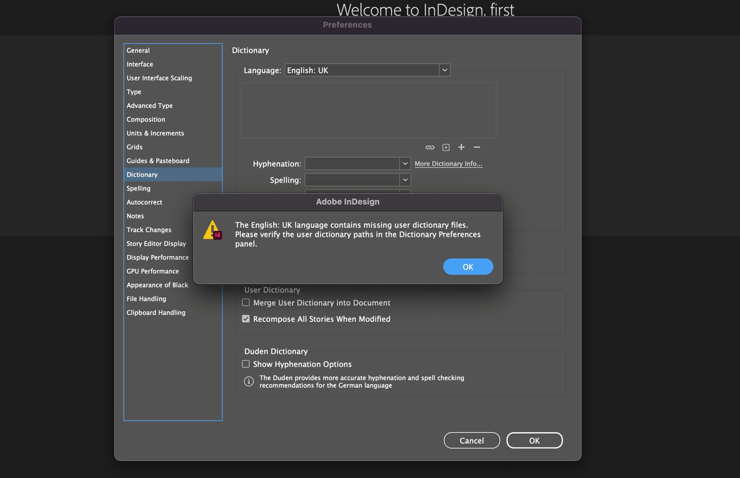This screenshot has width=740, height=478.
Task: Dismiss the alert with its blue OK button
Action: click(468, 267)
